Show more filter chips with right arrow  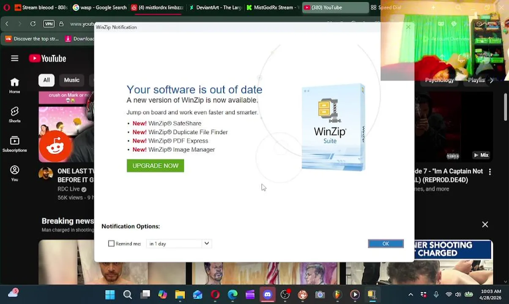point(491,80)
